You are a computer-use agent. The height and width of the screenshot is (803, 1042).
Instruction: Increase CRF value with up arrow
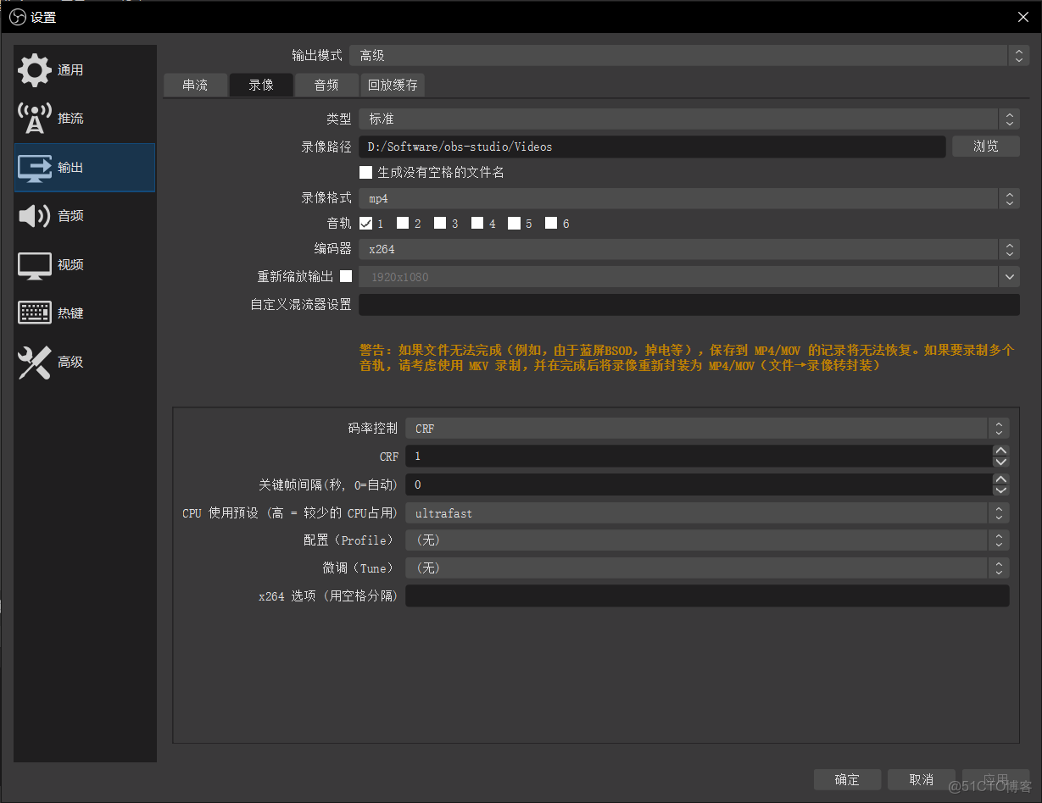1001,451
